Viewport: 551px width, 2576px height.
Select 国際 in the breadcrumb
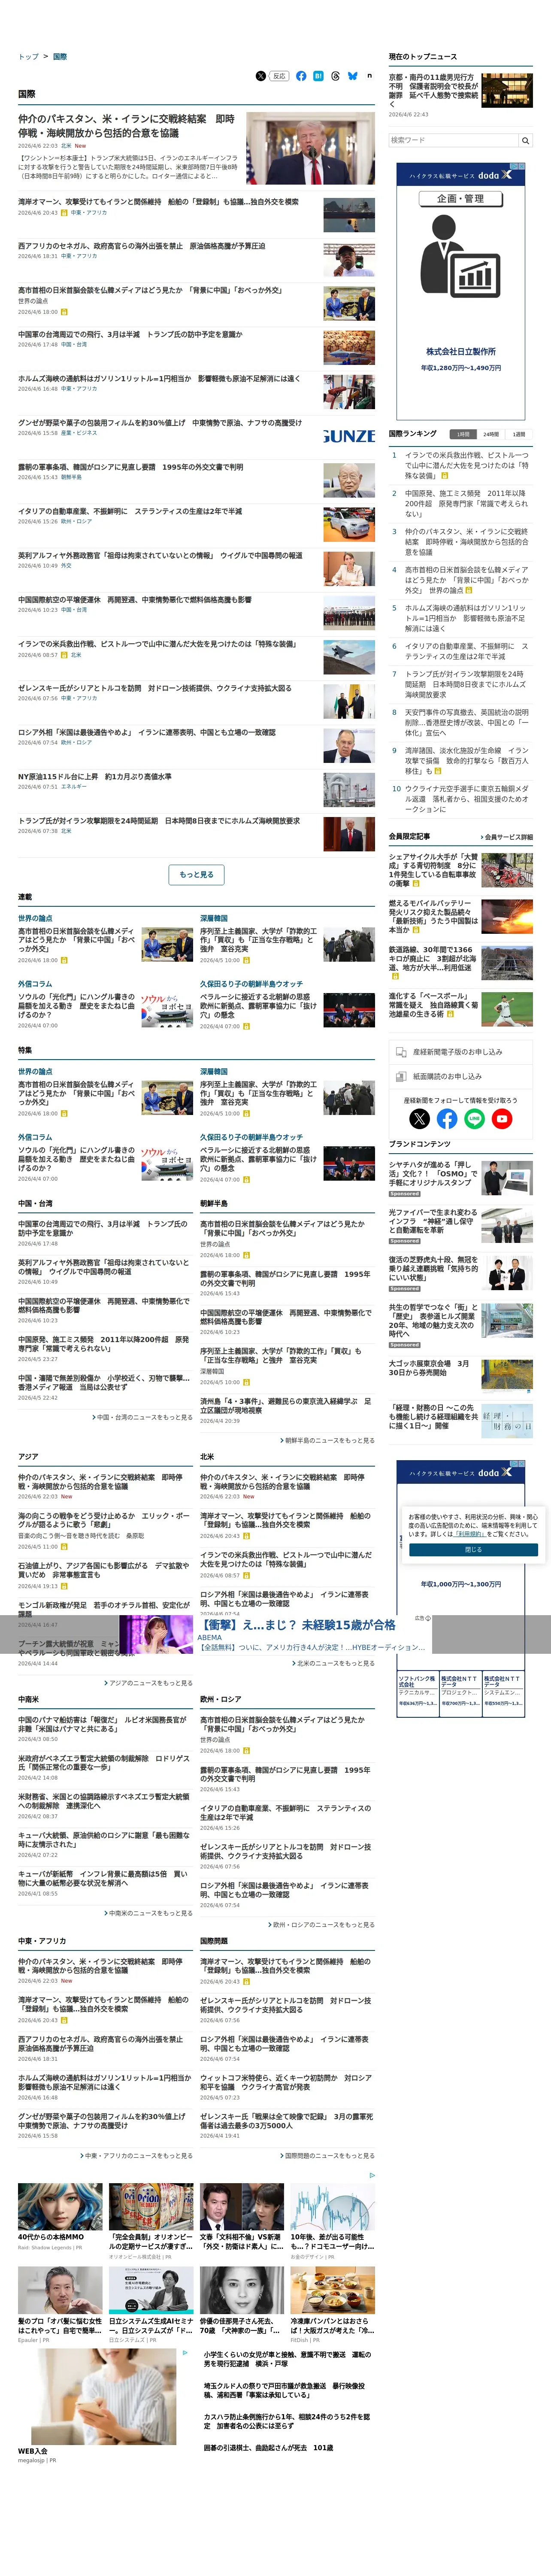click(x=60, y=57)
